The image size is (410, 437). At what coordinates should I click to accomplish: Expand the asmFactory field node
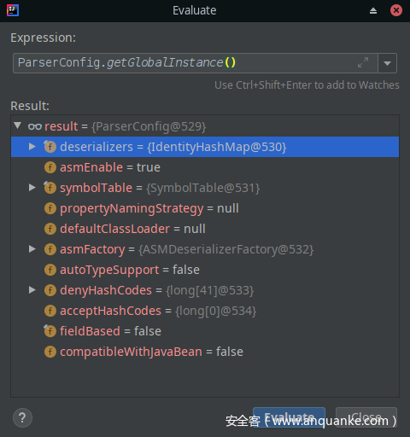coord(32,249)
